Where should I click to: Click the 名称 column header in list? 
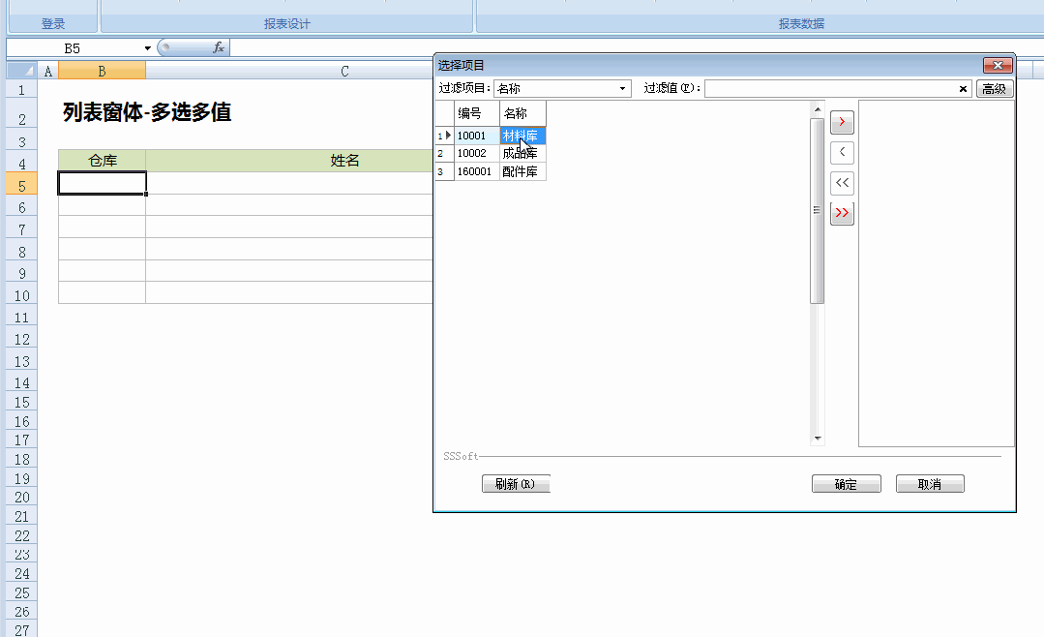tap(522, 113)
